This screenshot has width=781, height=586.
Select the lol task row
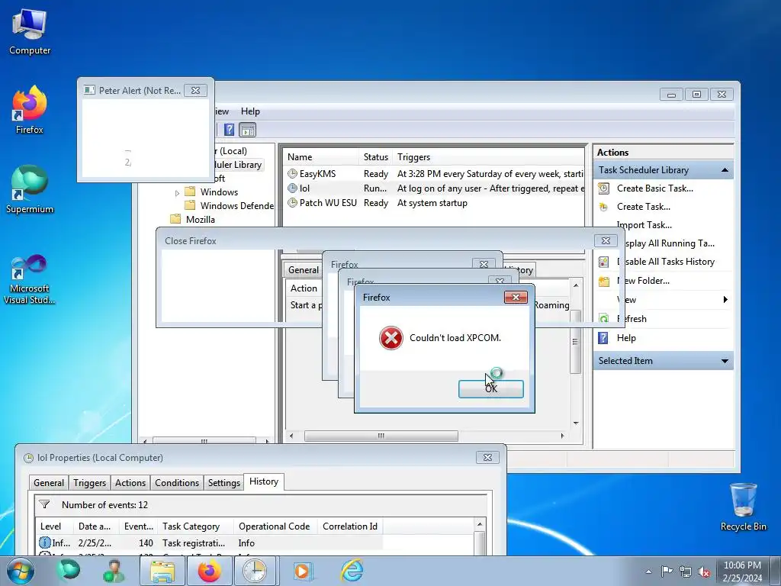click(434, 188)
